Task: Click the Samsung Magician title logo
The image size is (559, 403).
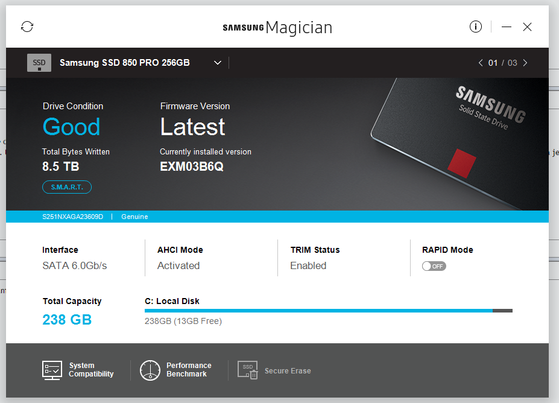Action: coord(277,28)
